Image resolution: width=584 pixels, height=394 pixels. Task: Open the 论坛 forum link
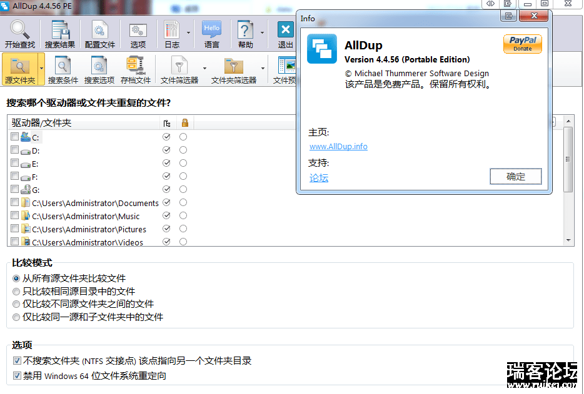coord(319,178)
